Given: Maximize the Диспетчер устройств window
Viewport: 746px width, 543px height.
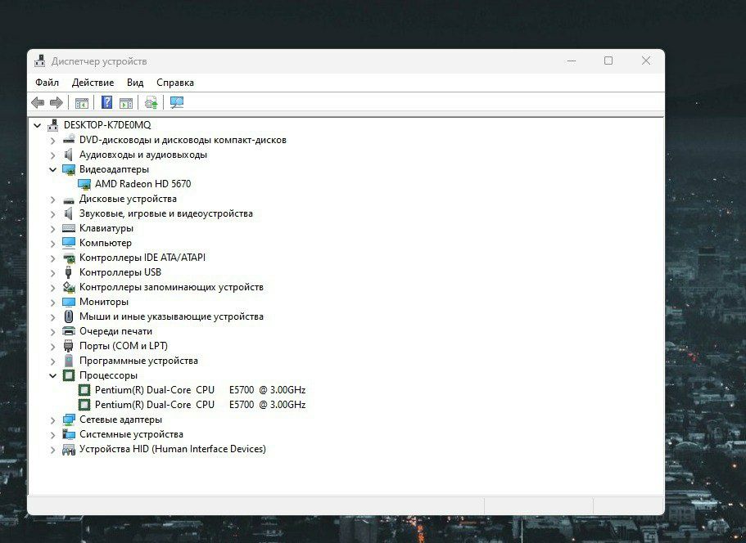Looking at the screenshot, I should point(608,61).
